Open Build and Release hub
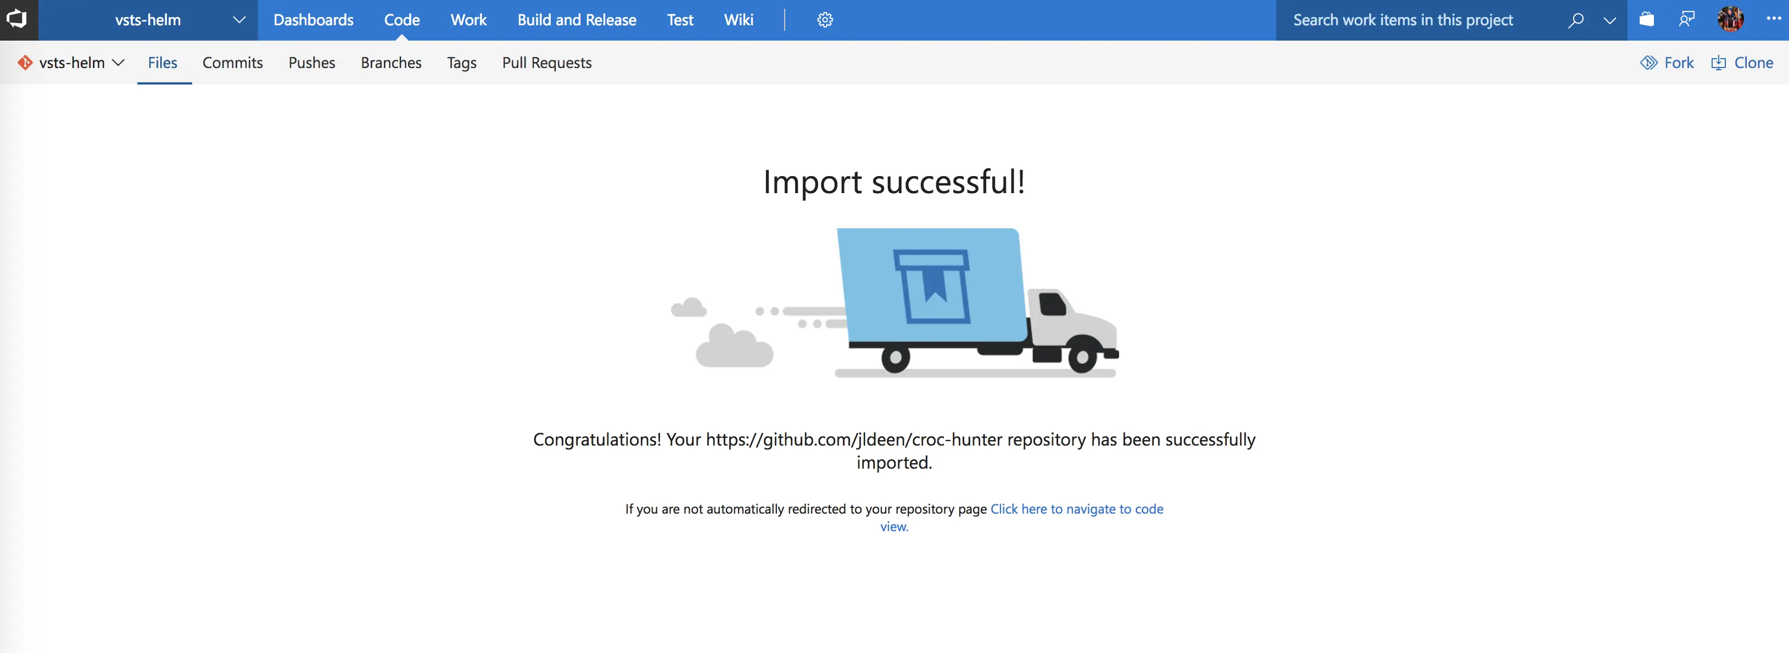This screenshot has width=1789, height=653. [x=577, y=19]
